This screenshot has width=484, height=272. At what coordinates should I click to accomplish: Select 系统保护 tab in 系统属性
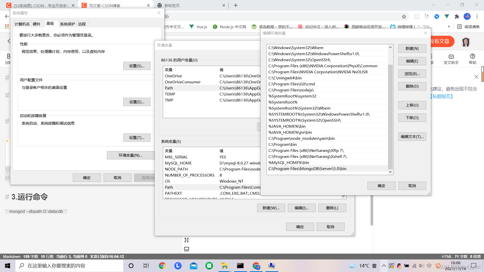68,24
